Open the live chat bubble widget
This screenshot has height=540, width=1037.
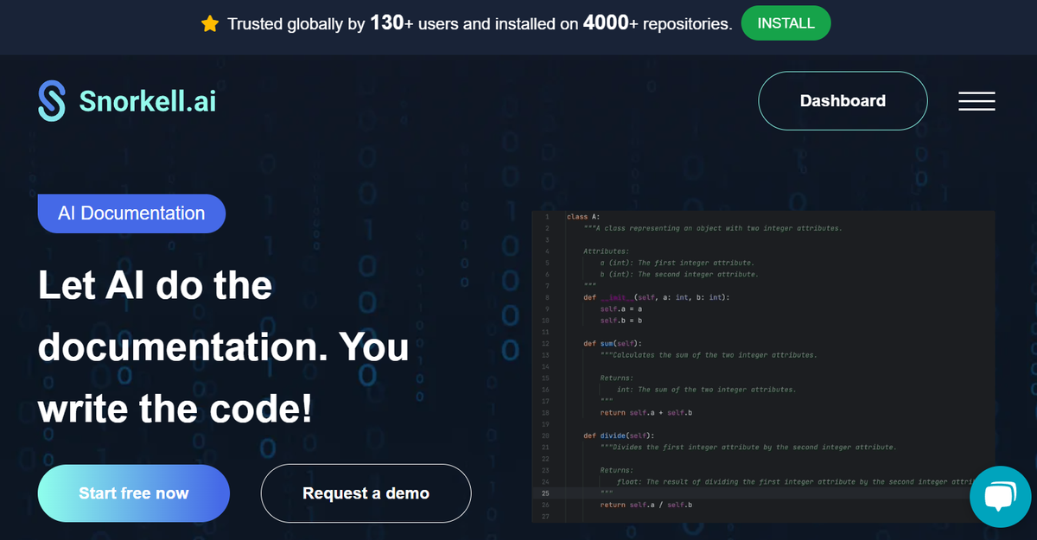(1000, 496)
